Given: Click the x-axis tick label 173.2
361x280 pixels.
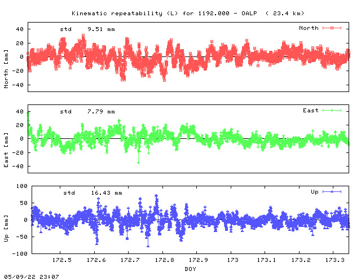Looking at the screenshot, I should [x=301, y=260].
